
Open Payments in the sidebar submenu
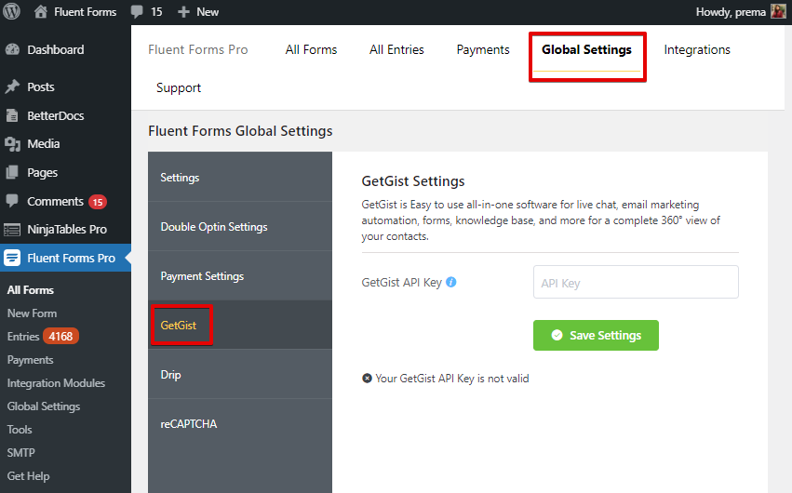click(x=31, y=360)
